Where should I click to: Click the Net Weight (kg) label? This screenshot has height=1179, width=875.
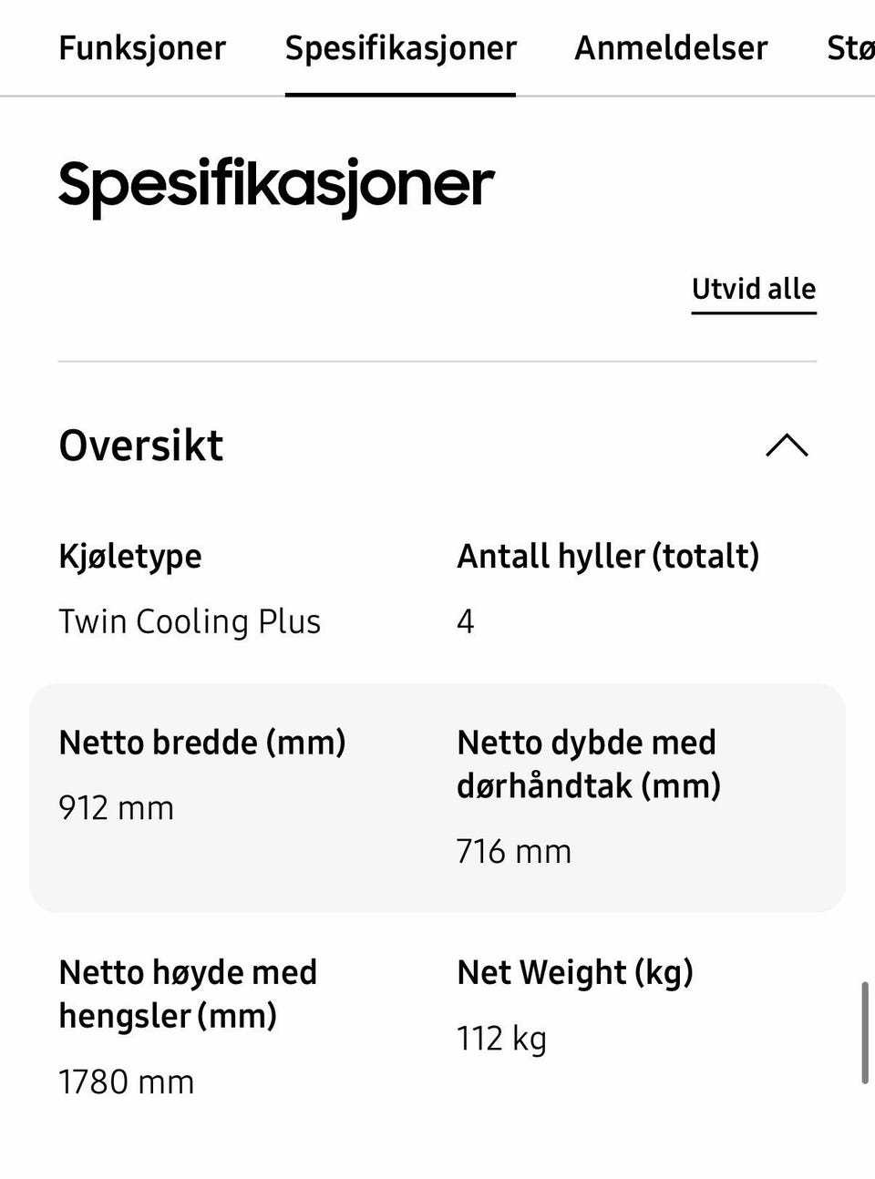click(x=575, y=973)
